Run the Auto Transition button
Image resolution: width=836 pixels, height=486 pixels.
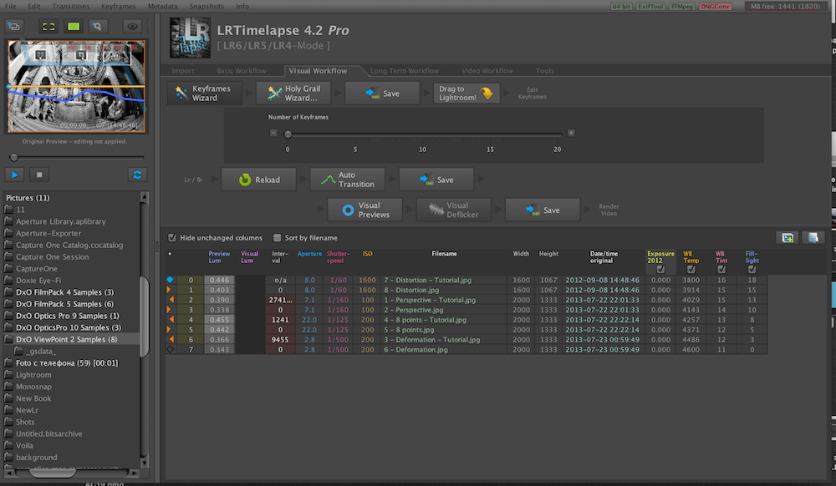[348, 180]
